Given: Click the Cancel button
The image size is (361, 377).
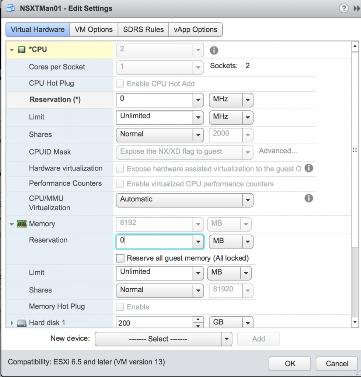Looking at the screenshot, I should click(337, 363).
